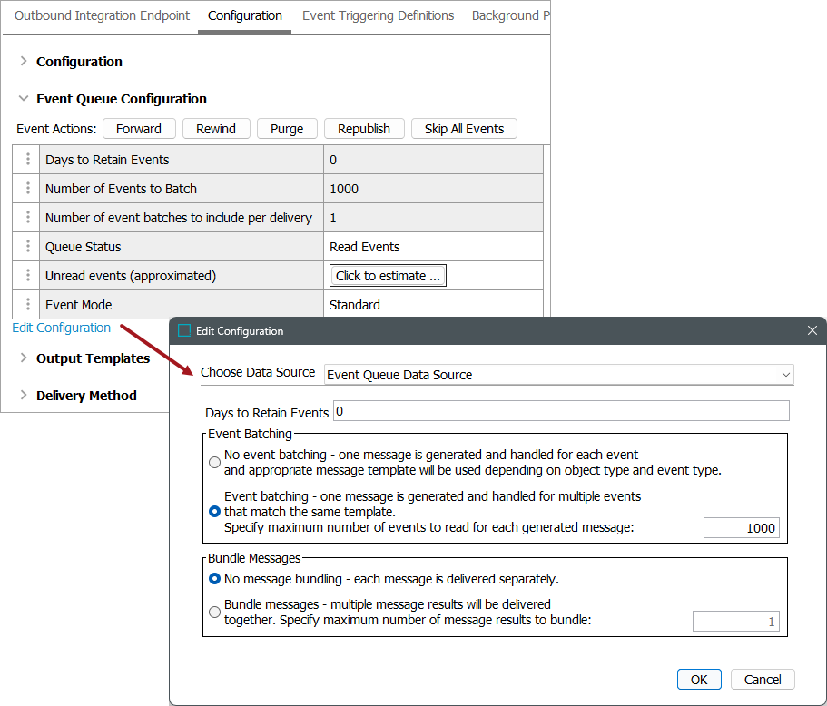Image resolution: width=827 pixels, height=706 pixels.
Task: Open the Outbound Integration Endpoint tab
Action: click(102, 15)
